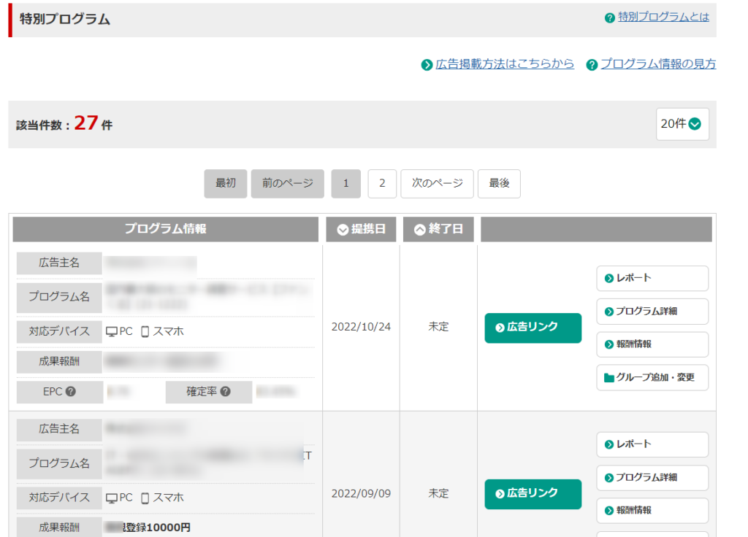Click プログラム情報 column header
Viewport: 748px width, 537px height.
pyautogui.click(x=166, y=229)
